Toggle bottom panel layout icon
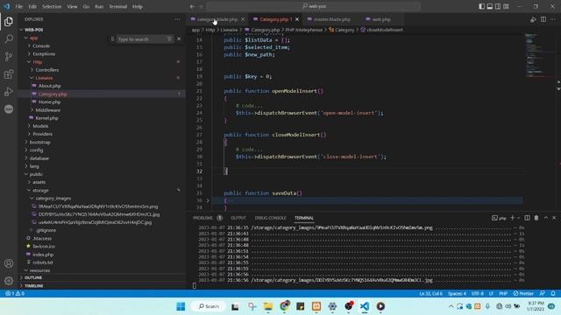This screenshot has width=561, height=315. 490,6
